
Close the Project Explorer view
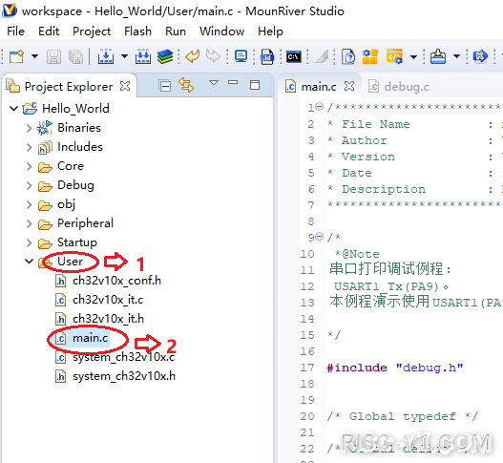click(x=125, y=86)
